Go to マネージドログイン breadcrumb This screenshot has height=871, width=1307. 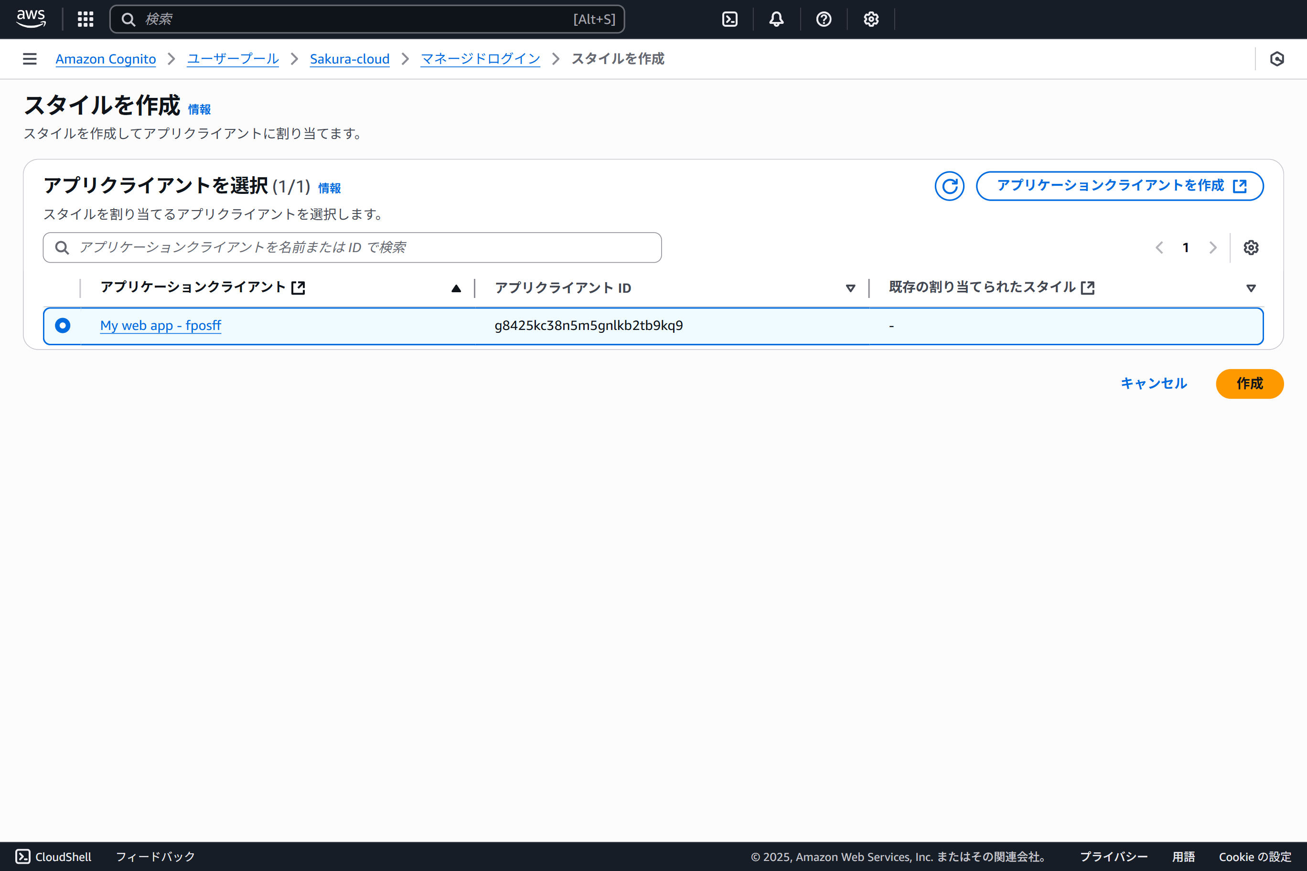[480, 59]
